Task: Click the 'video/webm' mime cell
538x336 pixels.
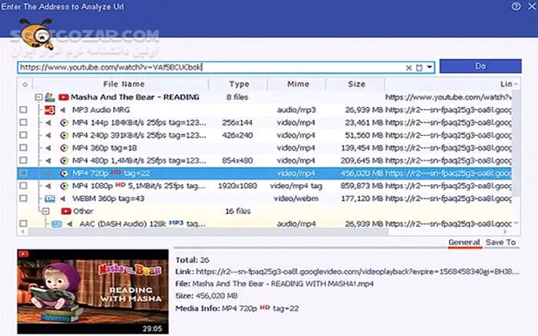Action: point(296,199)
